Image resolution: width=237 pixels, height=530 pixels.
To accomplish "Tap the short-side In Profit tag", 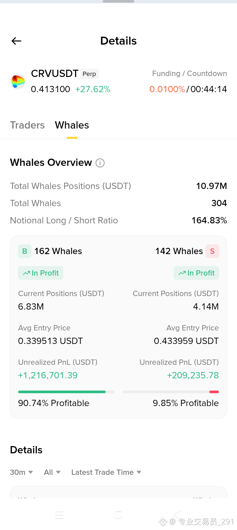I will [196, 273].
